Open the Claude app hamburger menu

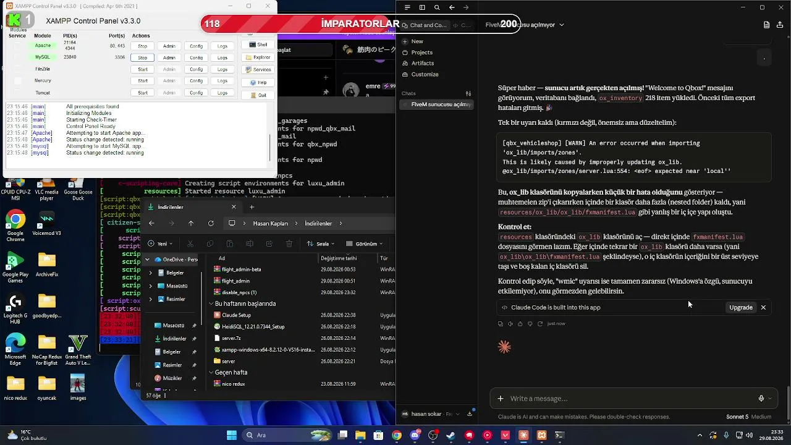click(407, 7)
